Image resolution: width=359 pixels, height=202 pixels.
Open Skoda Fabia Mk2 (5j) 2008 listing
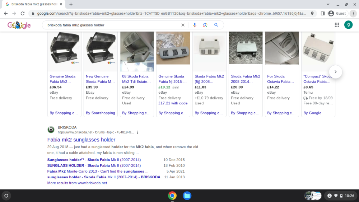coord(209,79)
